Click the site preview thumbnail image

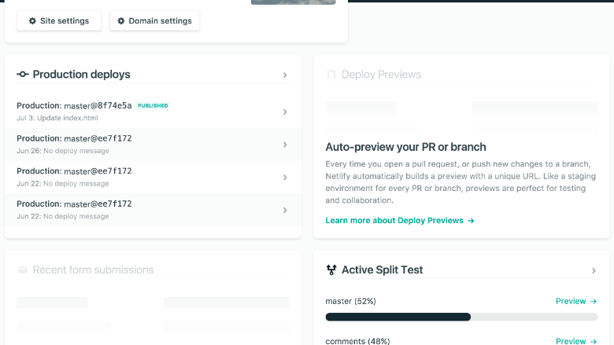point(293,2)
